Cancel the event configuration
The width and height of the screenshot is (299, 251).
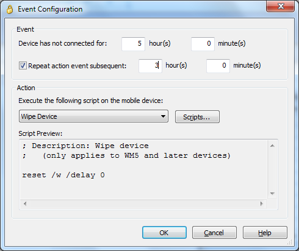(x=214, y=233)
